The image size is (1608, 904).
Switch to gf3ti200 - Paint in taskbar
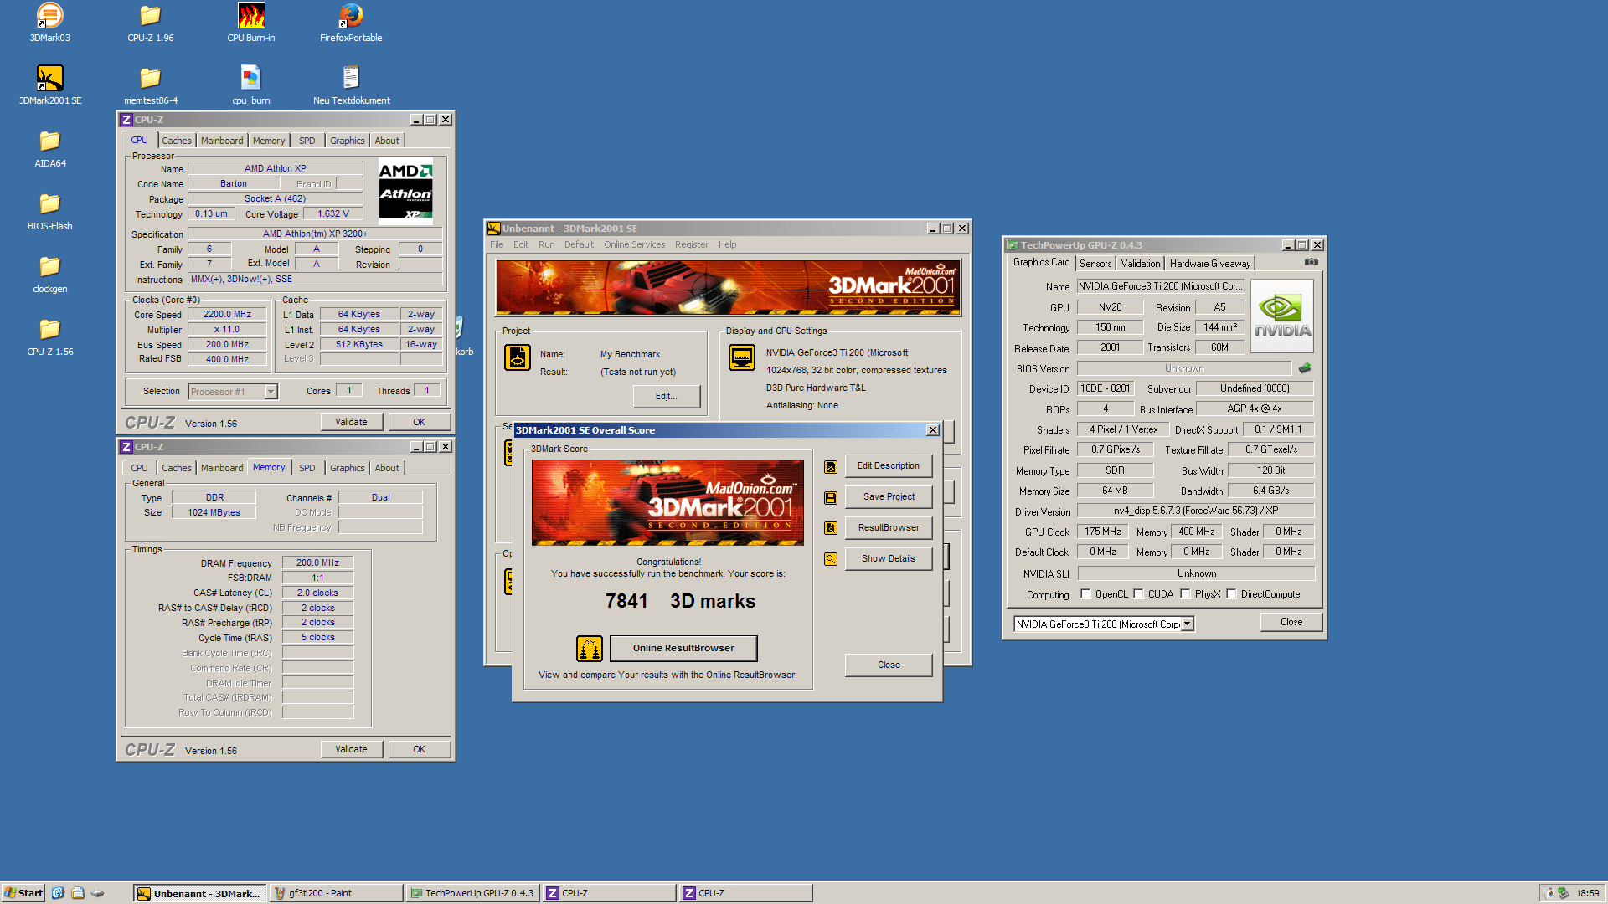coord(337,893)
